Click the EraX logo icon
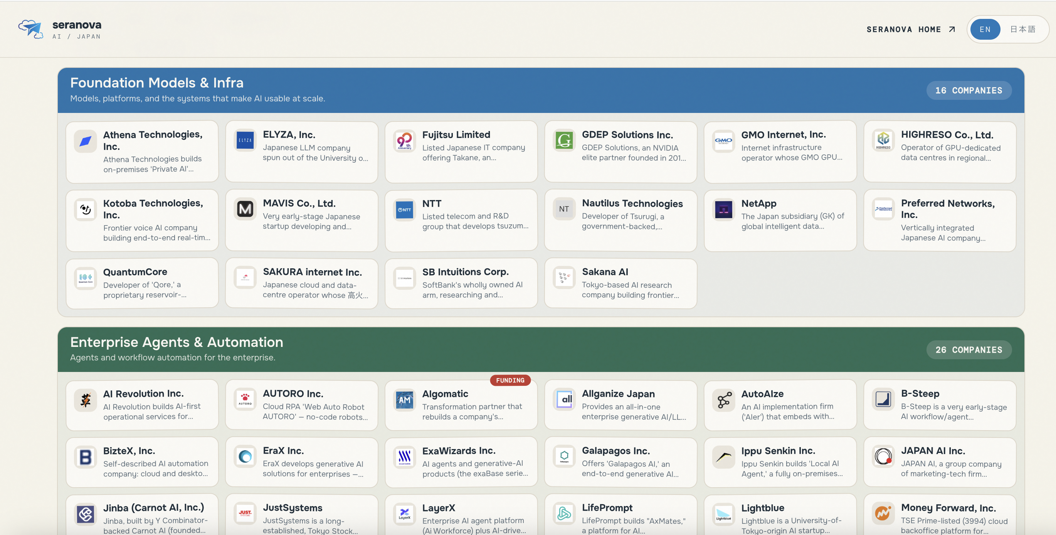 pos(245,457)
